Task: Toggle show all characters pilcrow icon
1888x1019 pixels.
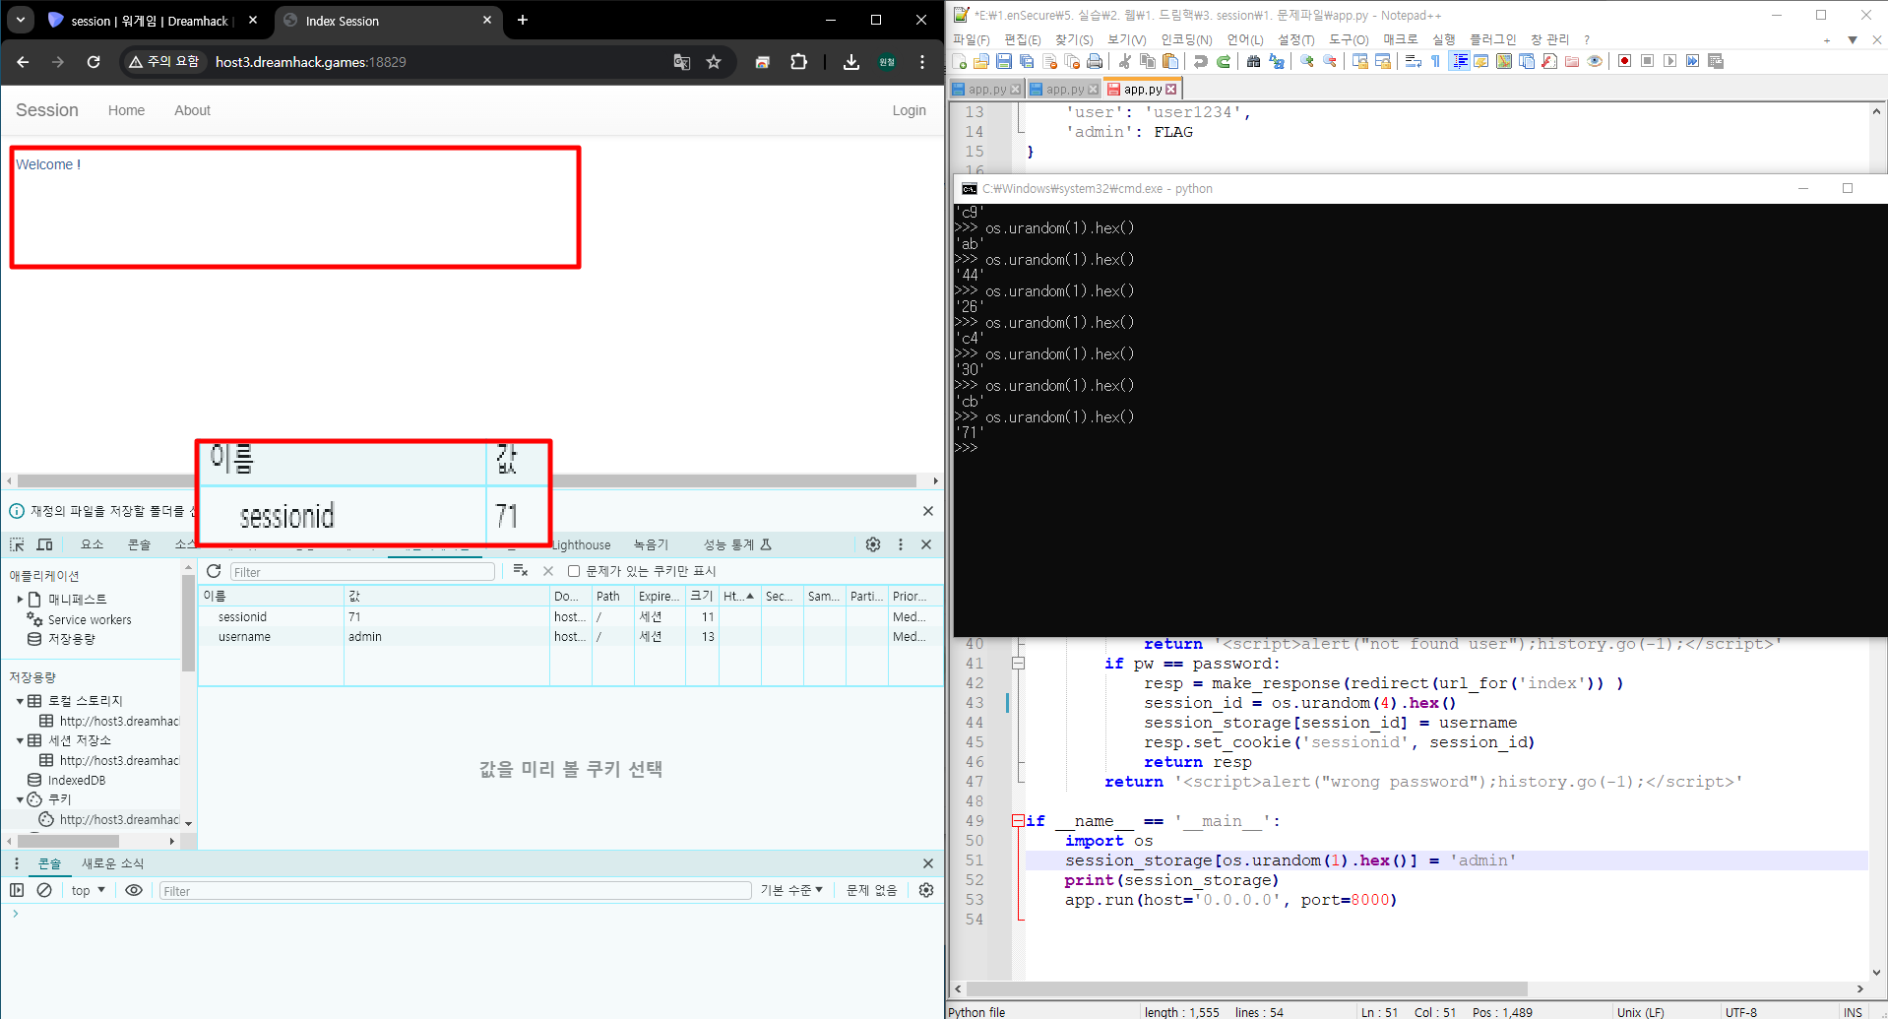Action: click(1436, 61)
